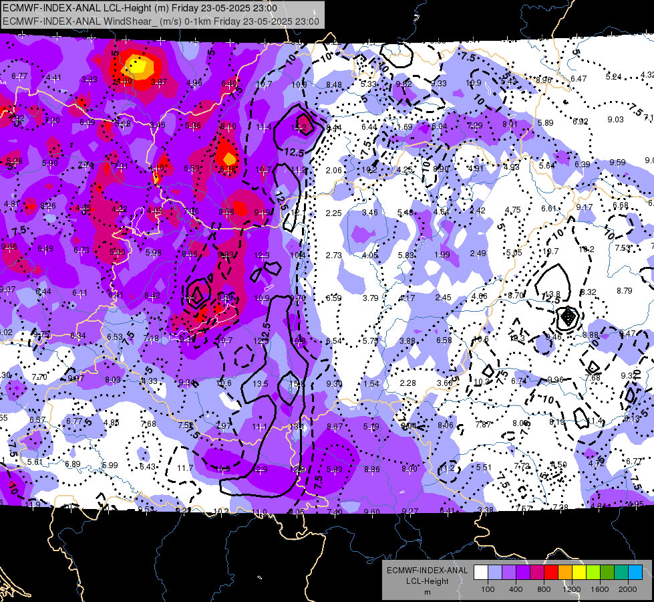Click the sky blue legend swatch
This screenshot has height=602, width=654.
tap(635, 572)
